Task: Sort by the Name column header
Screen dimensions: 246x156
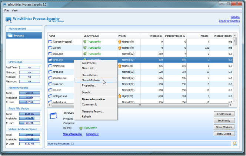Action: pos(65,36)
